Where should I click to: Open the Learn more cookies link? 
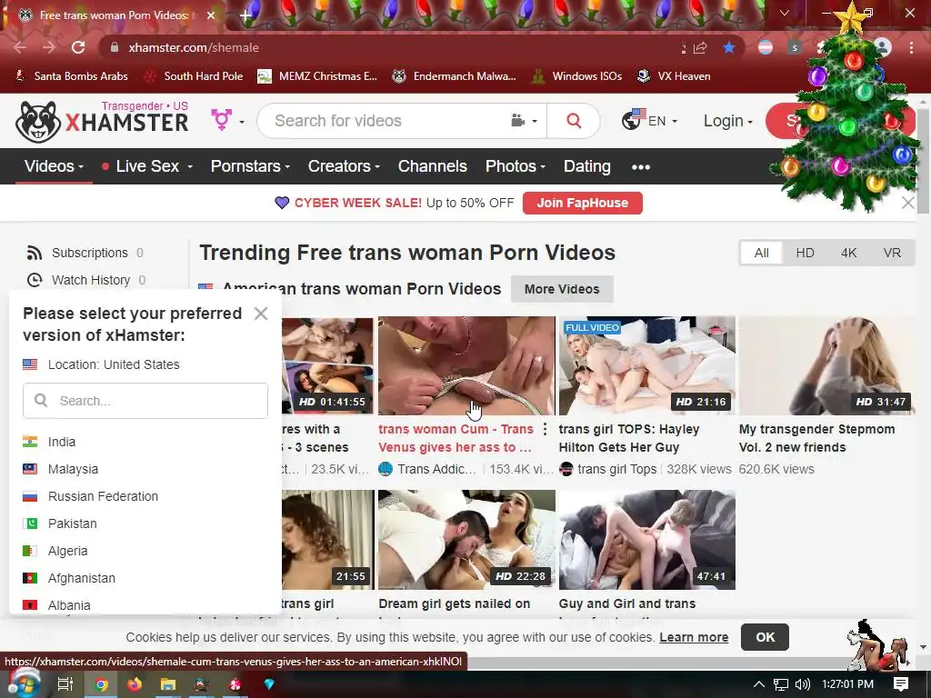[x=694, y=637]
